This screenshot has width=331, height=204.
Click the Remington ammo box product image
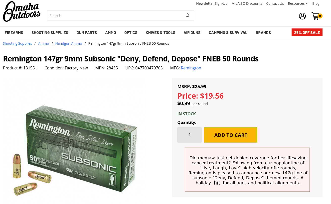coord(75,147)
